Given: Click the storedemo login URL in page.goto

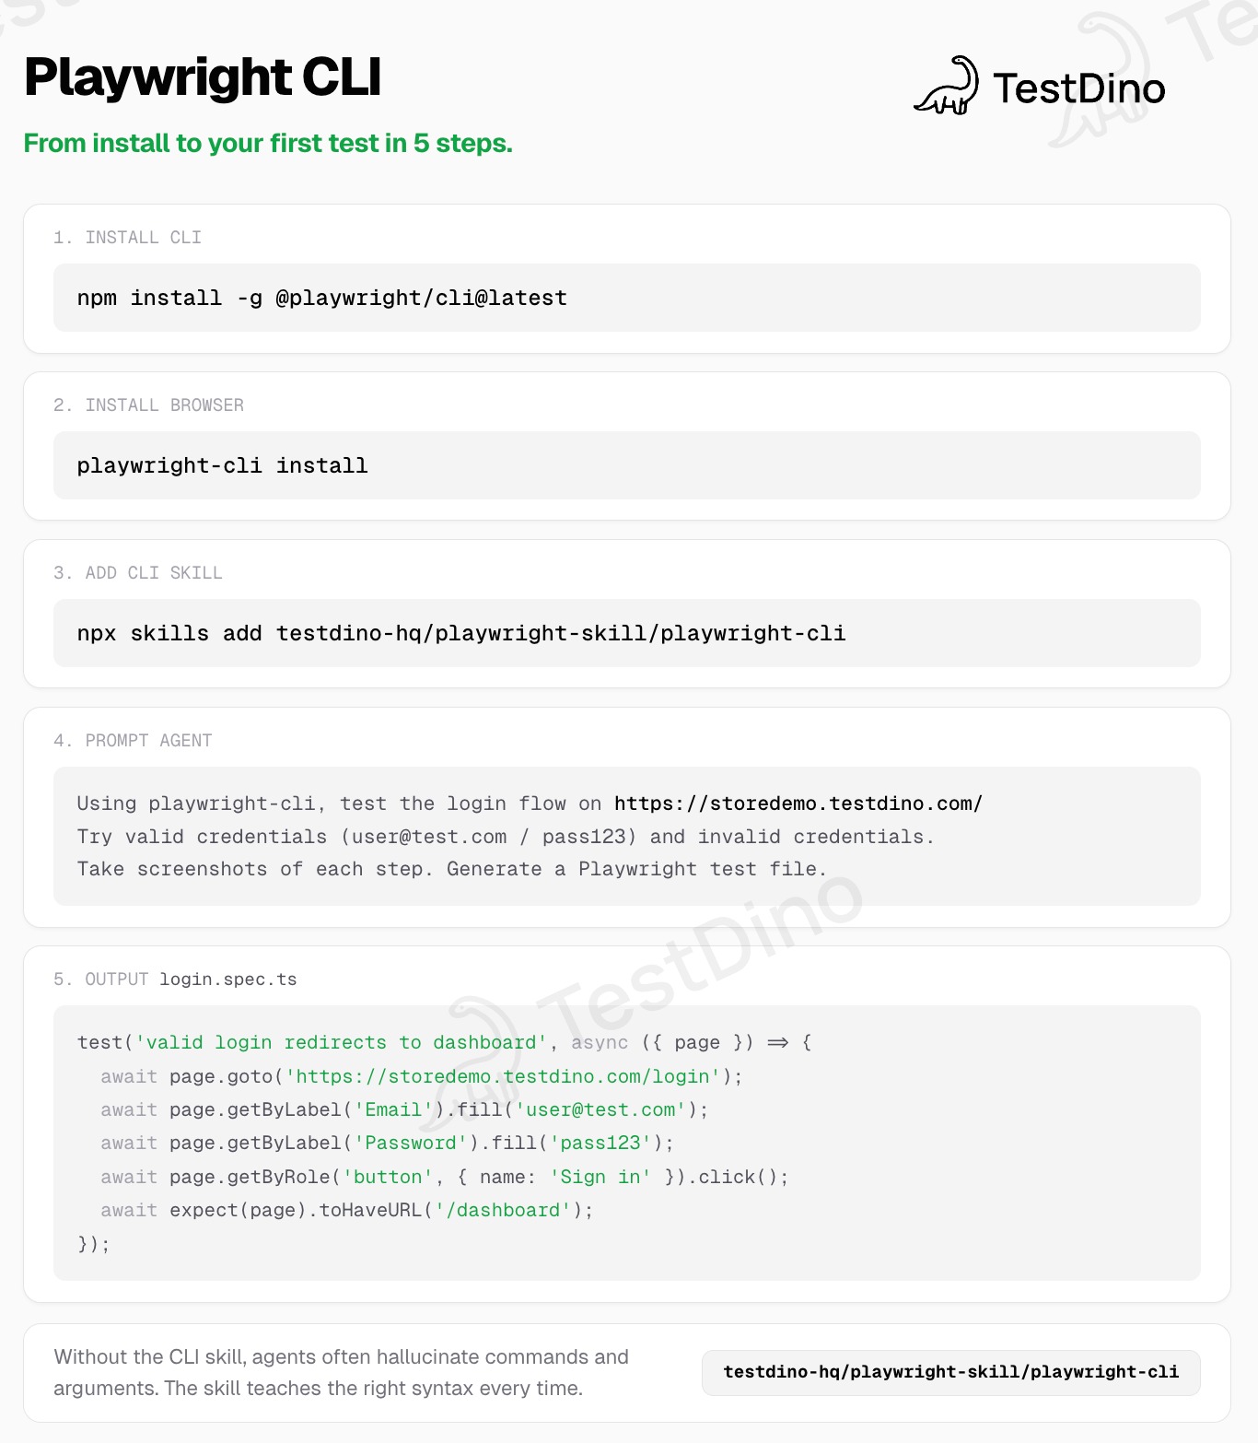Looking at the screenshot, I should pyautogui.click(x=503, y=1076).
